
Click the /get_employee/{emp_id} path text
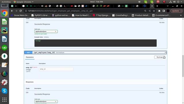tap(44, 53)
